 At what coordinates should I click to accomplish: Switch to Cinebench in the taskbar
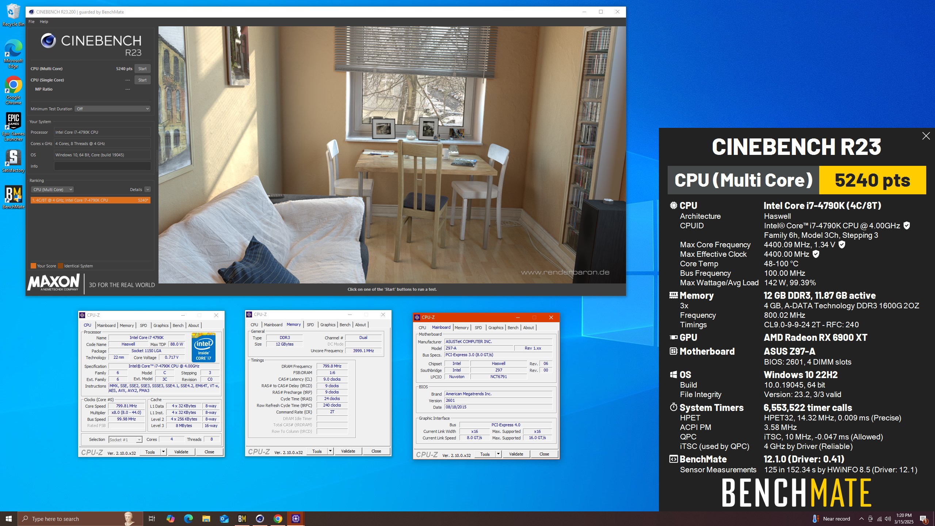pos(260,519)
